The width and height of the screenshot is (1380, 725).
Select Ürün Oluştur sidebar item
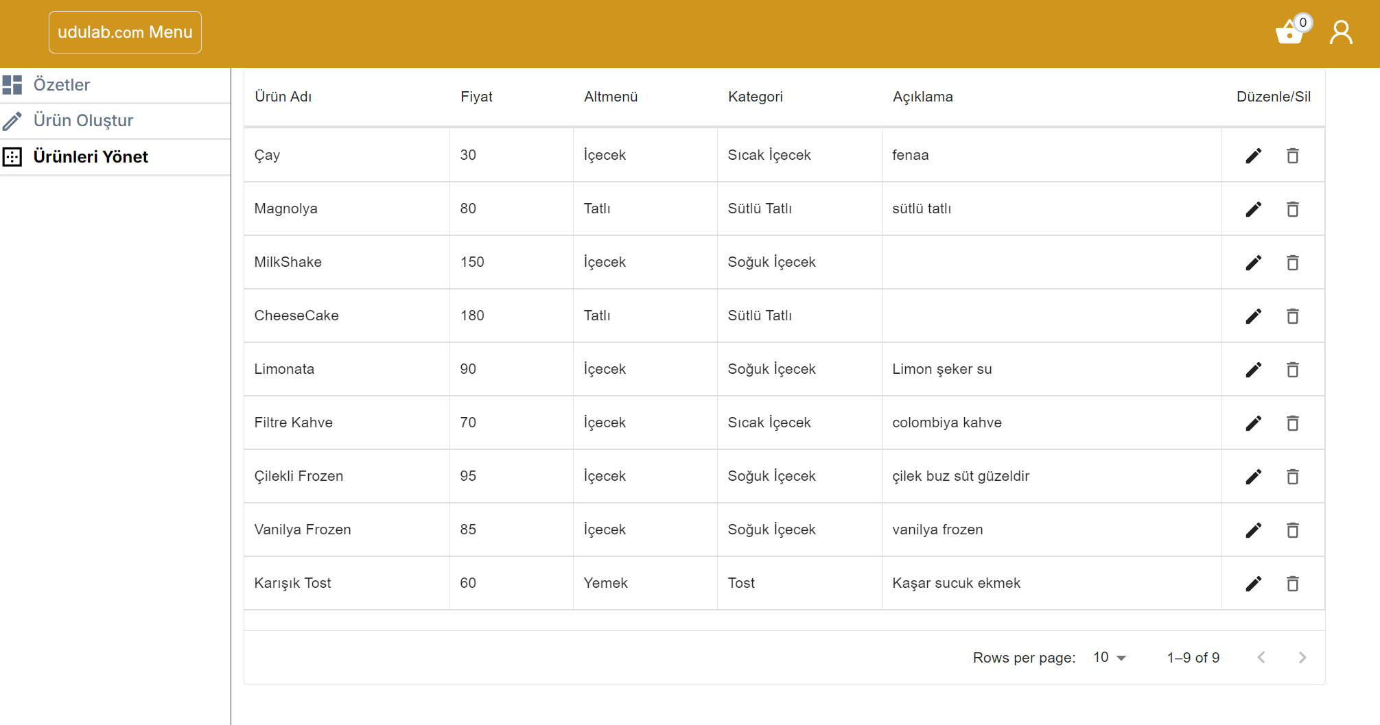pos(83,121)
